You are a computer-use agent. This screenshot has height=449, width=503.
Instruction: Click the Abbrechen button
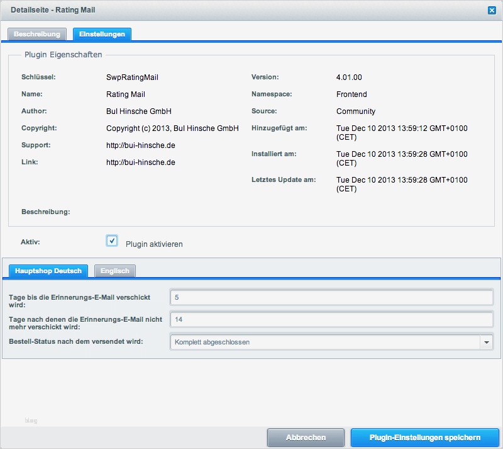point(306,438)
